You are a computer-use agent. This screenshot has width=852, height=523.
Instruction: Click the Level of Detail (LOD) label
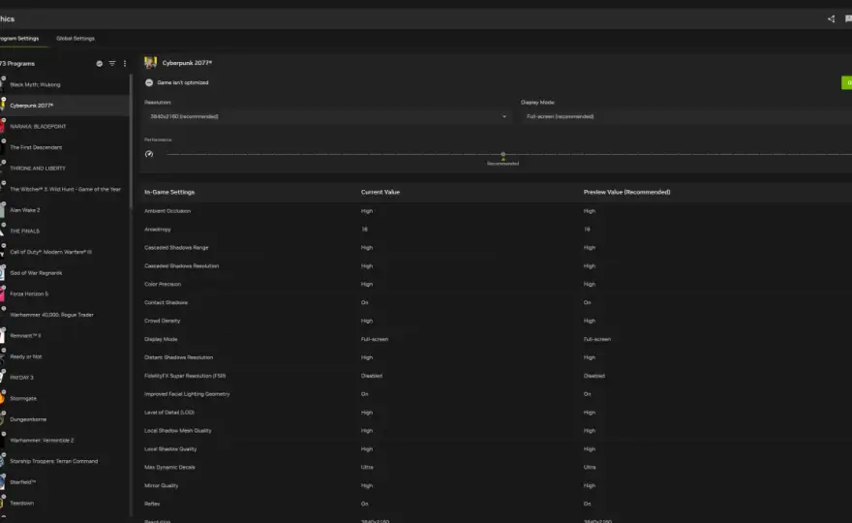click(169, 413)
